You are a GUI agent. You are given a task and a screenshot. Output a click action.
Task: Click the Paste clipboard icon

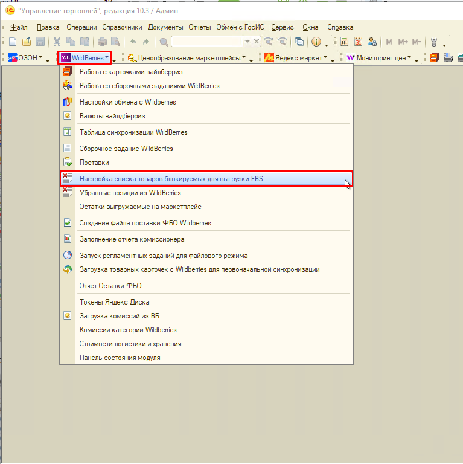coord(85,42)
